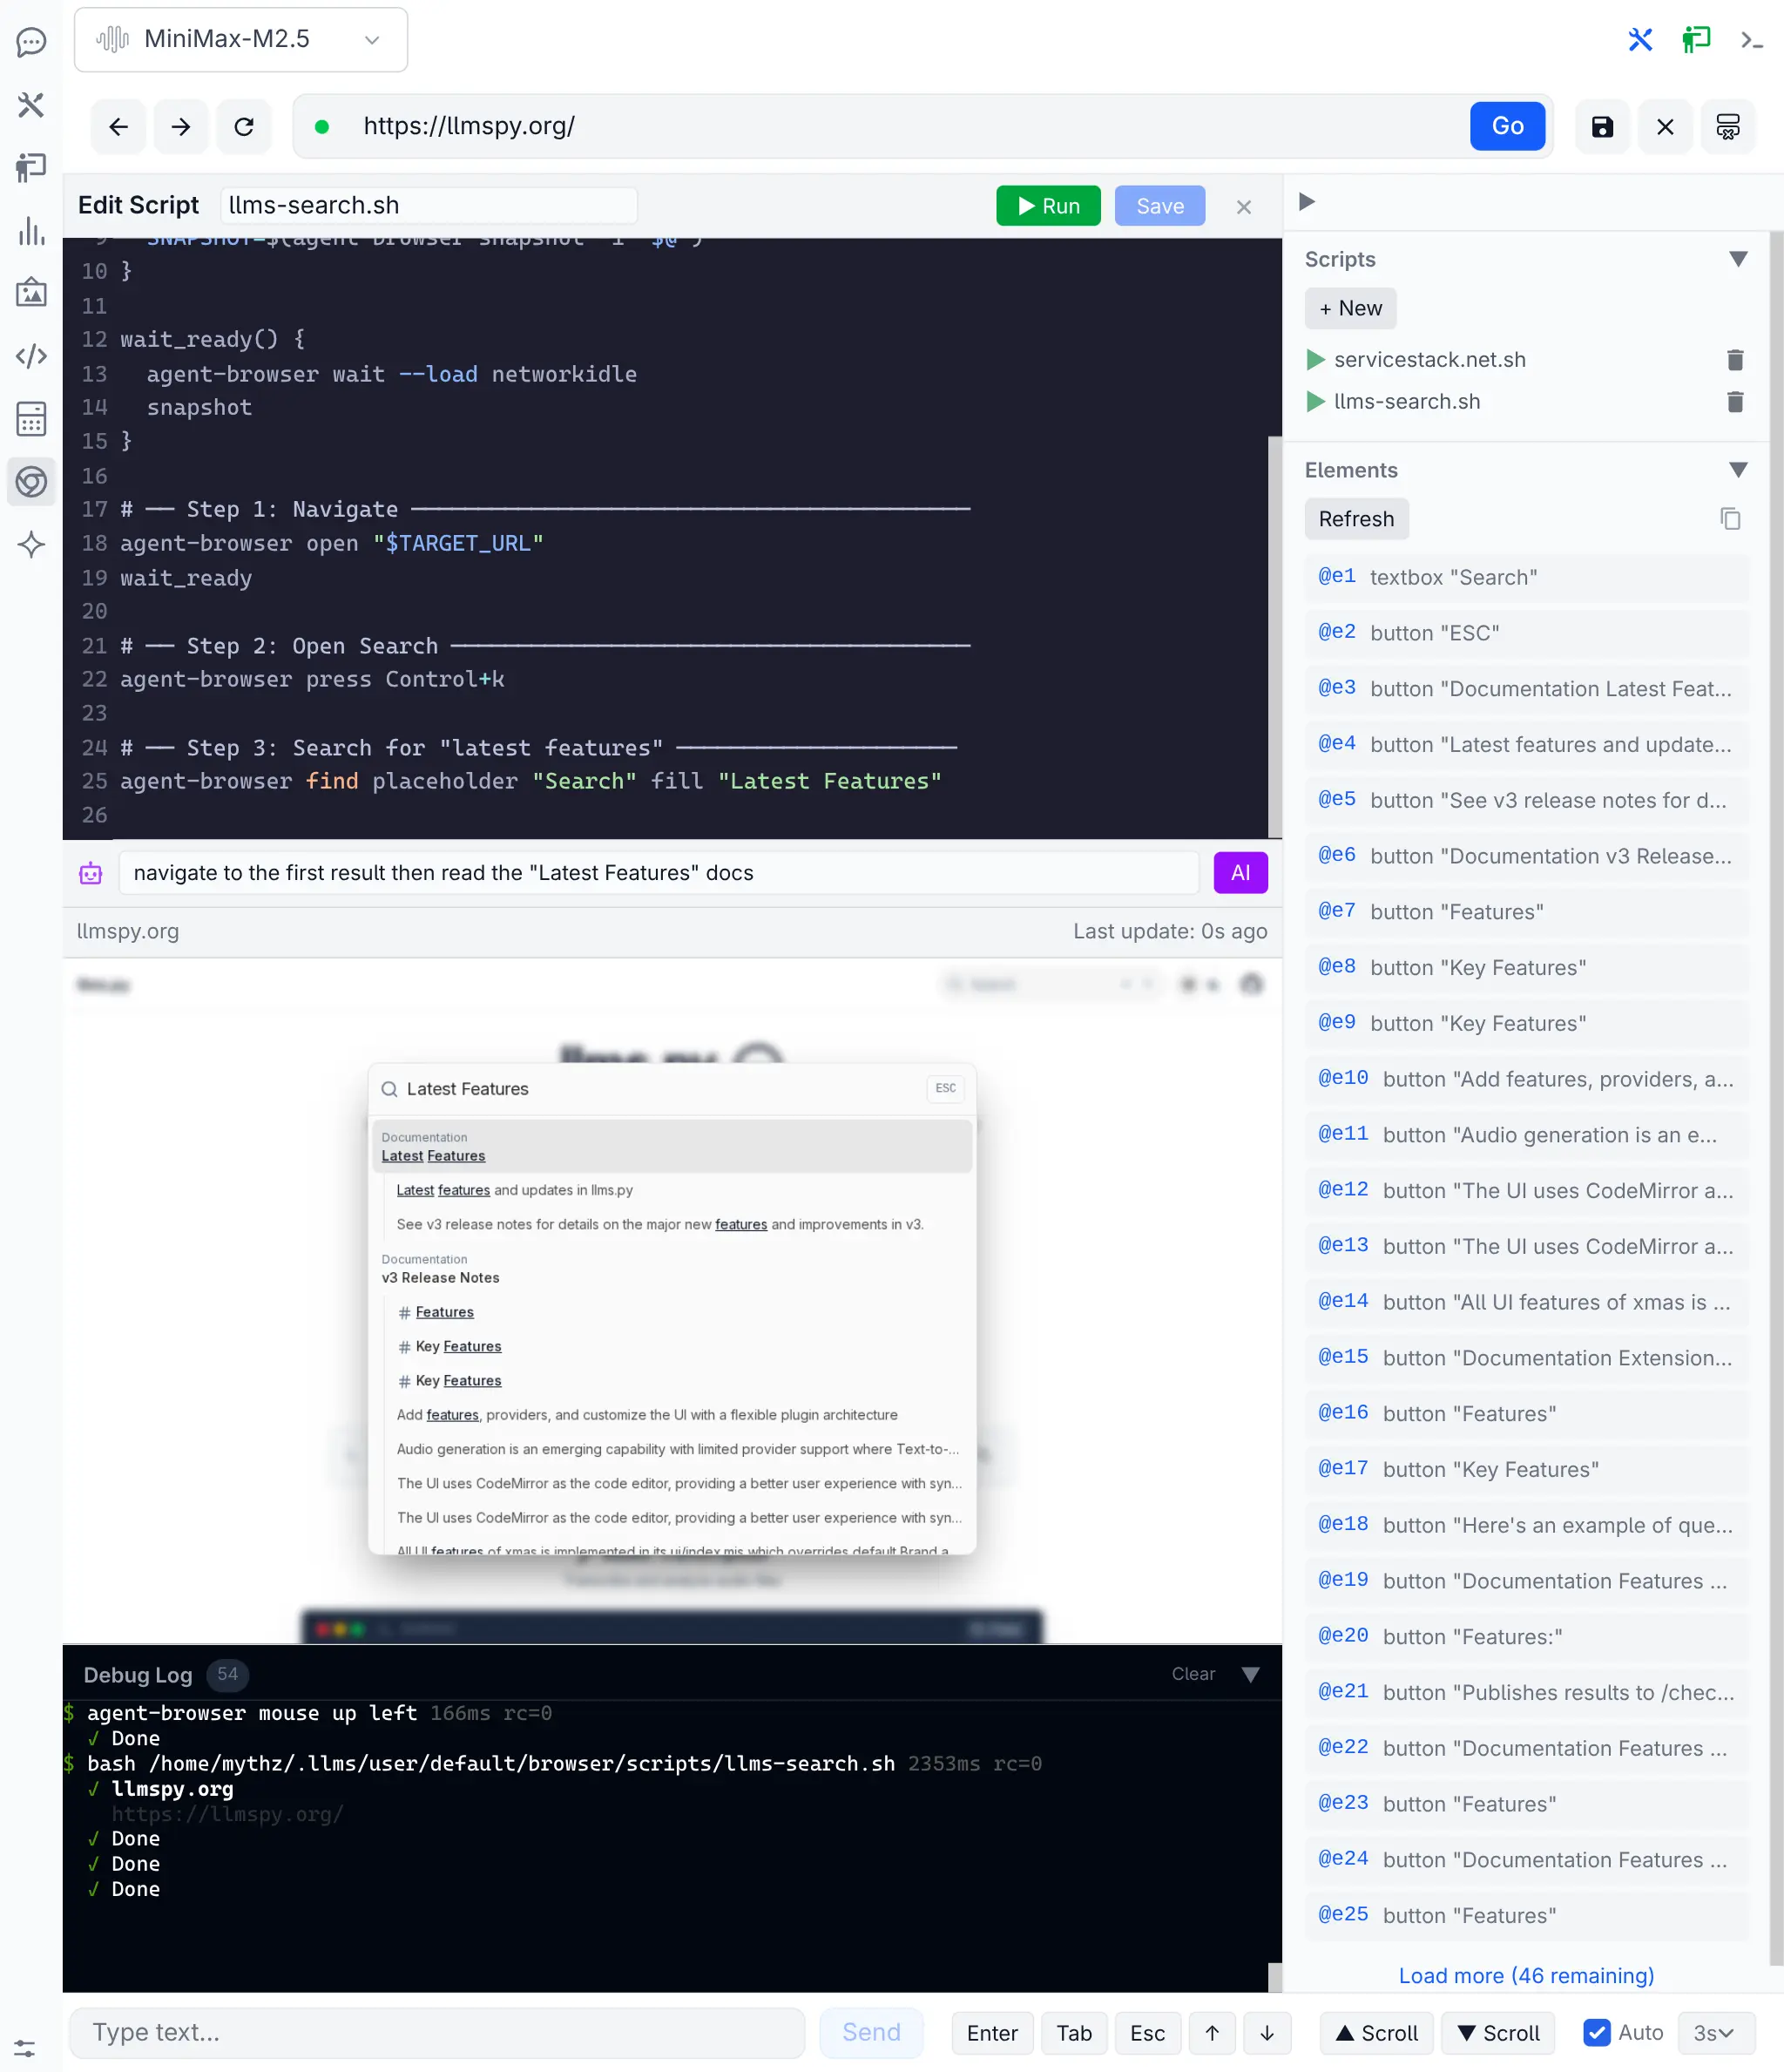Select the llms-search.sh entry in Scripts
Viewport: 1784px width, 2072px height.
(1408, 401)
